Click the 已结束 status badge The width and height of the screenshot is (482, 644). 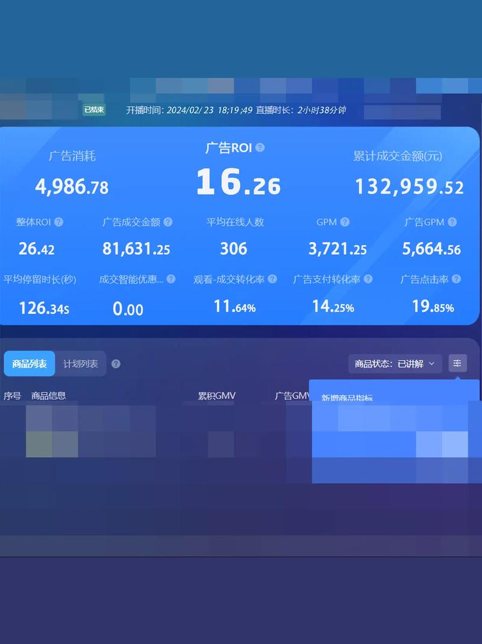[x=94, y=110]
